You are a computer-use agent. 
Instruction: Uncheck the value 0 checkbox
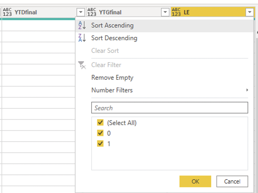coord(100,133)
